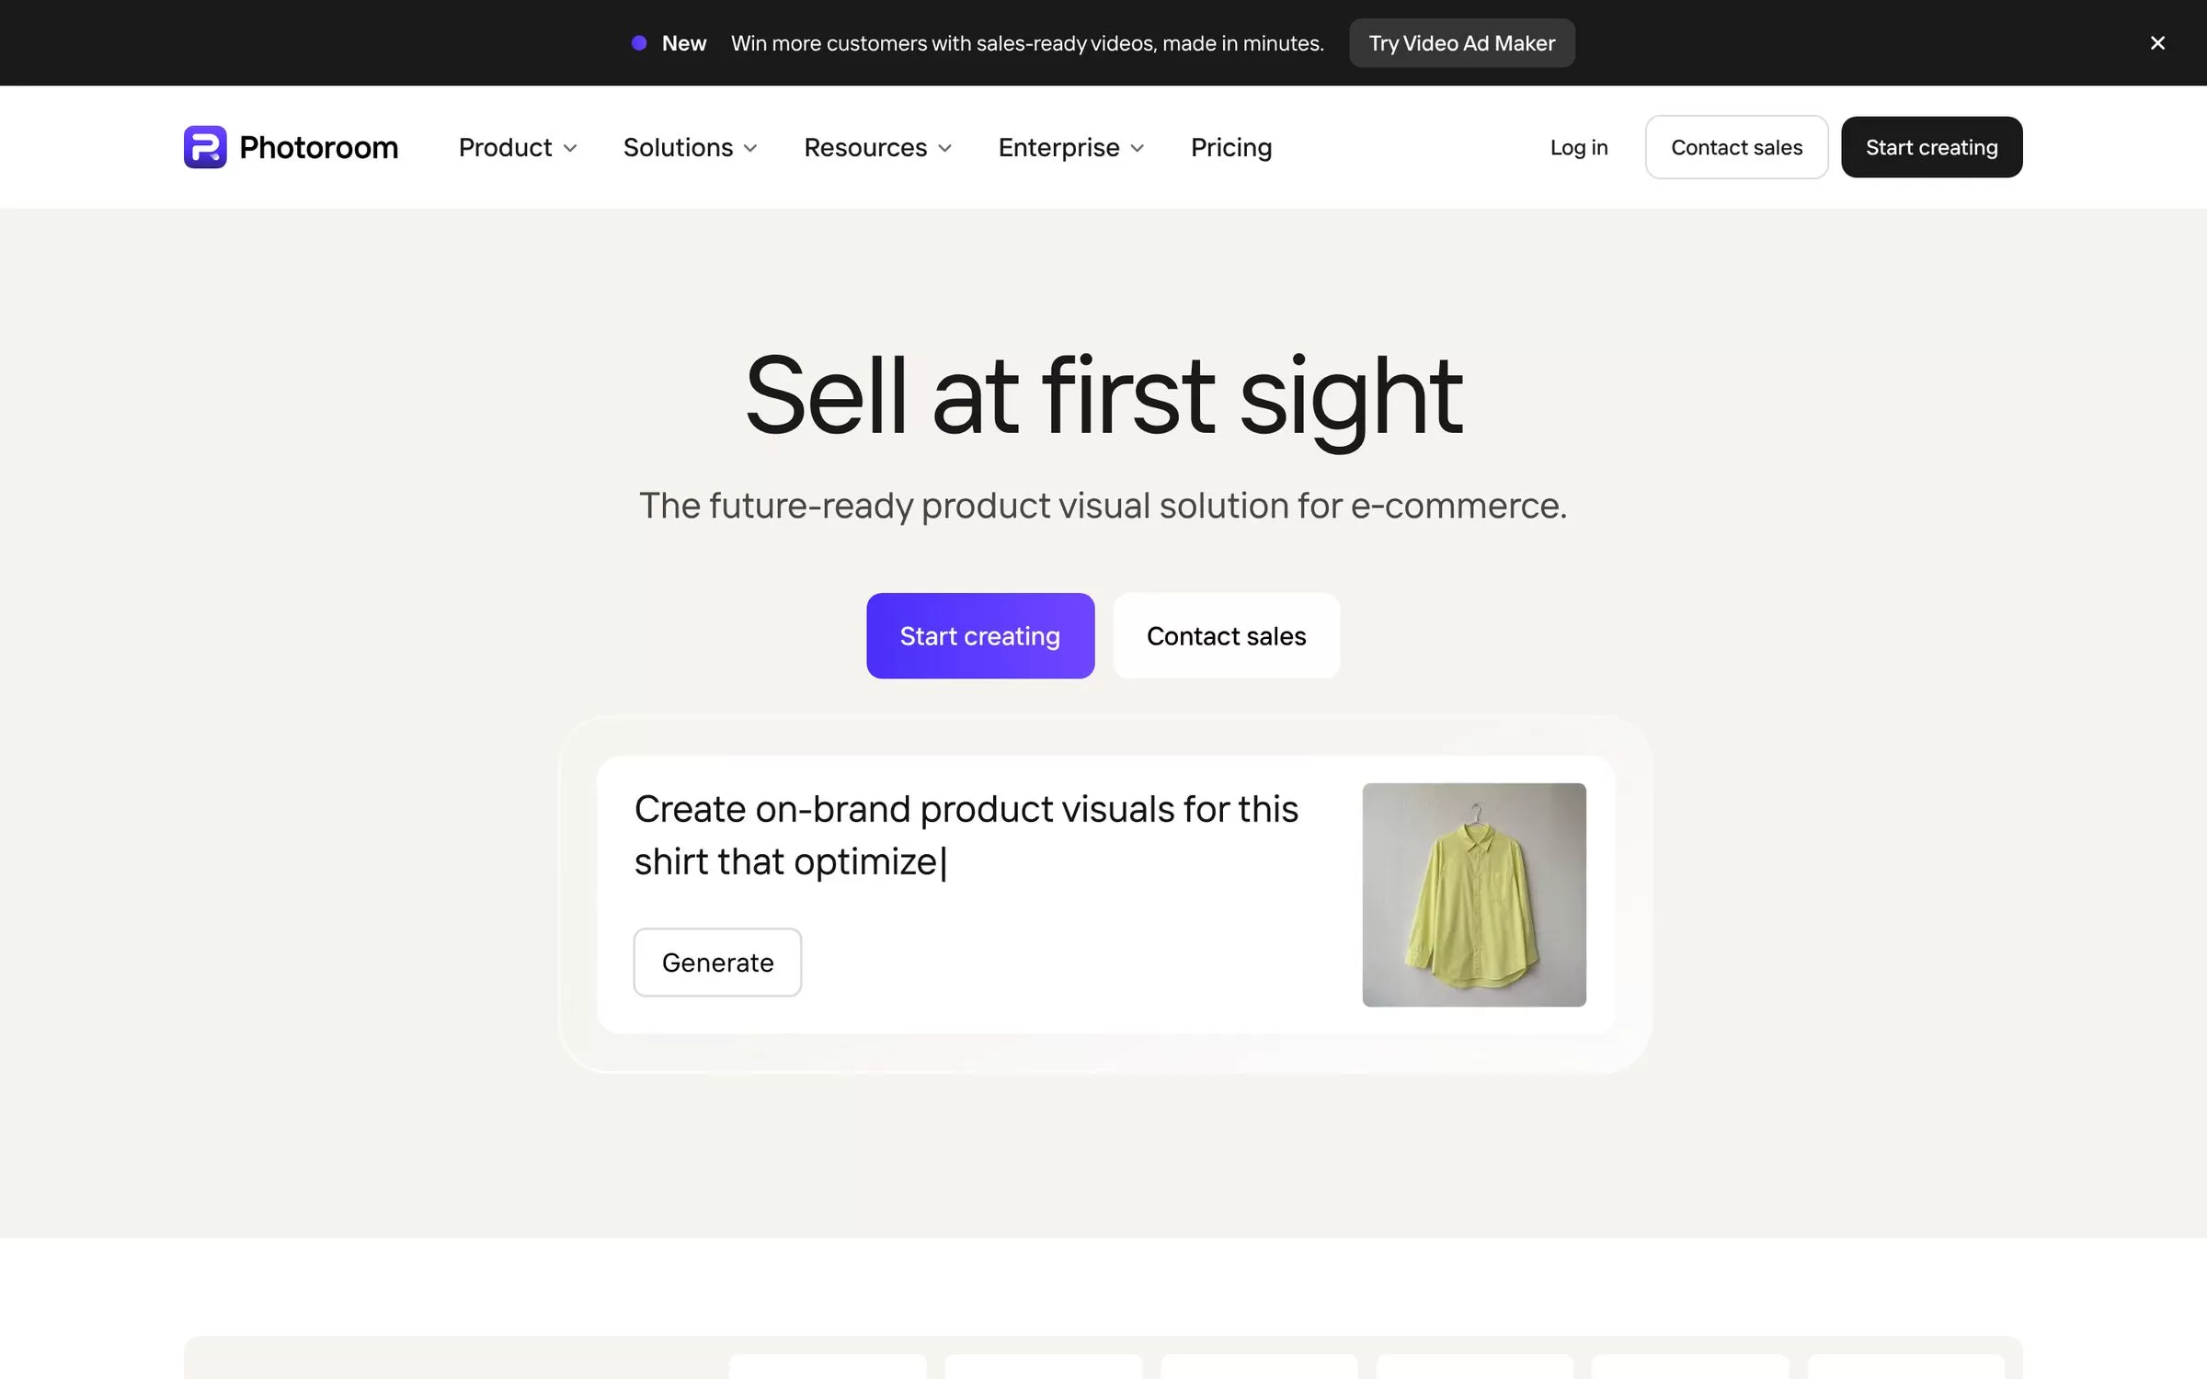The width and height of the screenshot is (2207, 1379).
Task: Click the purple Start creating hero button
Action: pyautogui.click(x=980, y=636)
